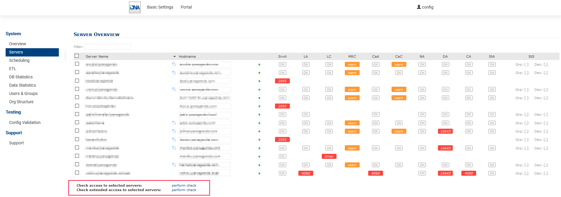Click the green up arrow in the first server row

tap(259, 64)
